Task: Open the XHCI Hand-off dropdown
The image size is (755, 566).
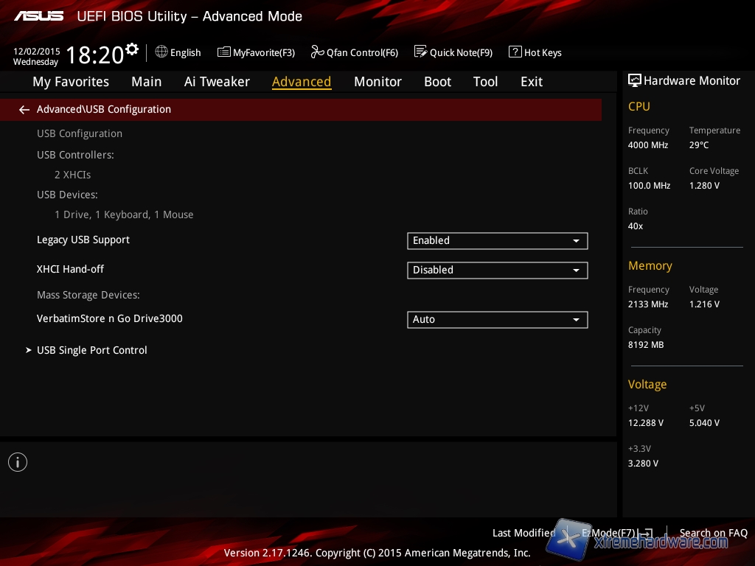Action: [497, 270]
